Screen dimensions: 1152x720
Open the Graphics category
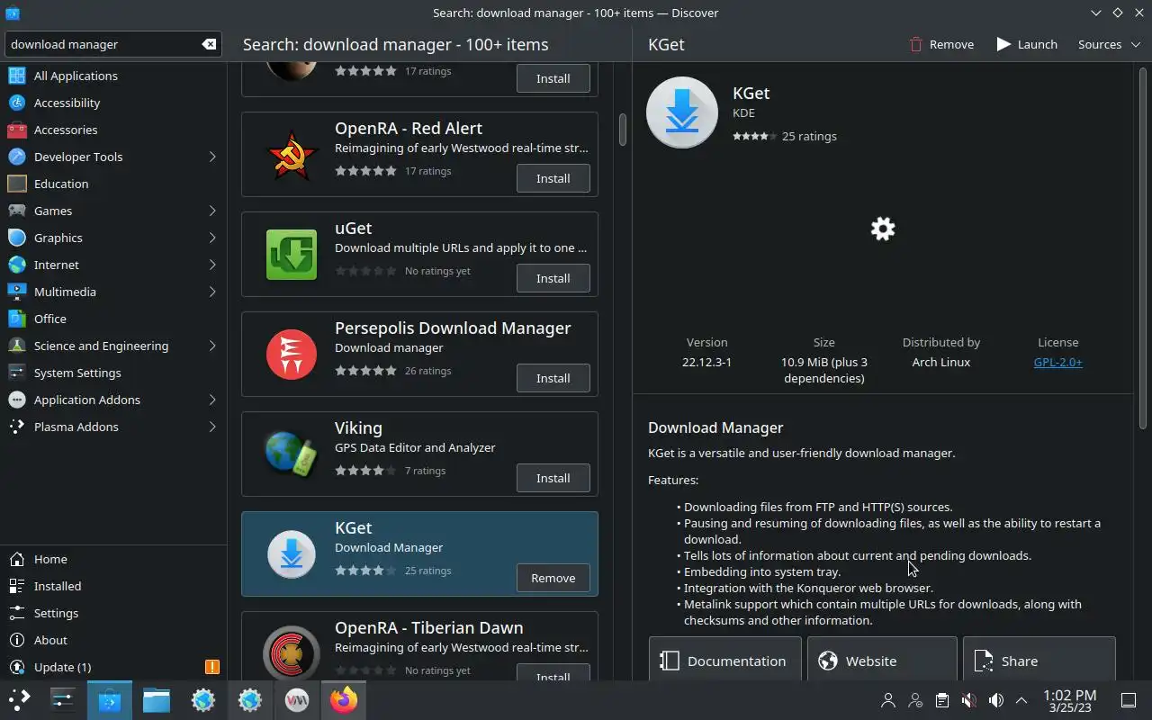[113, 238]
